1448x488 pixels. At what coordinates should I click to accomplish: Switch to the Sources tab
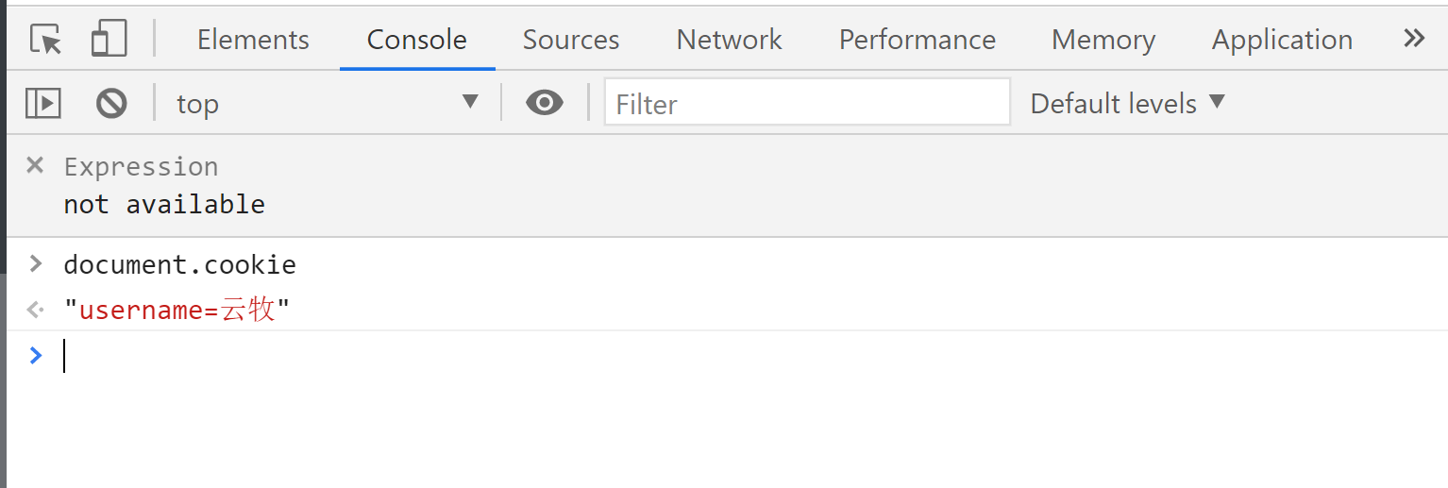coord(571,40)
